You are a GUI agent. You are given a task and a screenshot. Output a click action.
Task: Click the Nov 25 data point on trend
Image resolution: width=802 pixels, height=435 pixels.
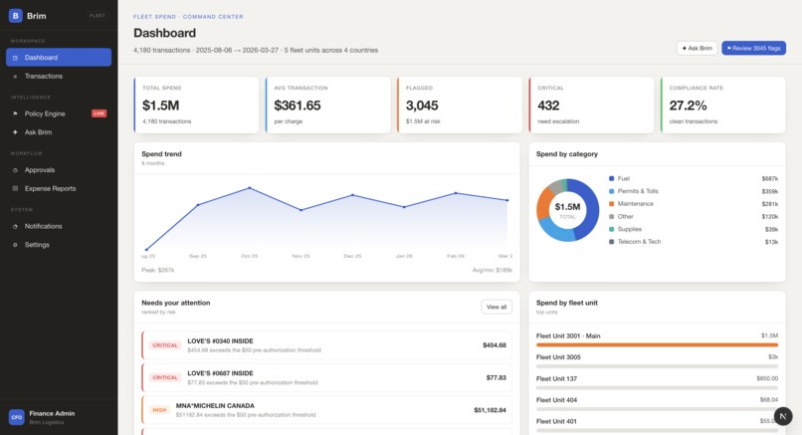pyautogui.click(x=301, y=210)
